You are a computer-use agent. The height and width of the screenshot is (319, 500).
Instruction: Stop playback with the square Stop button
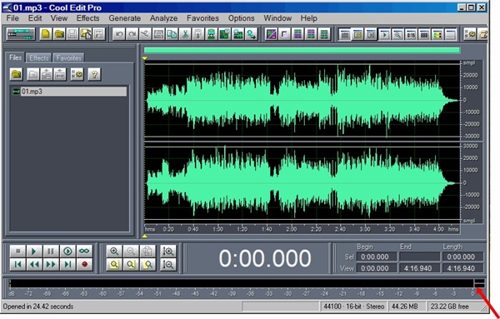pyautogui.click(x=17, y=252)
